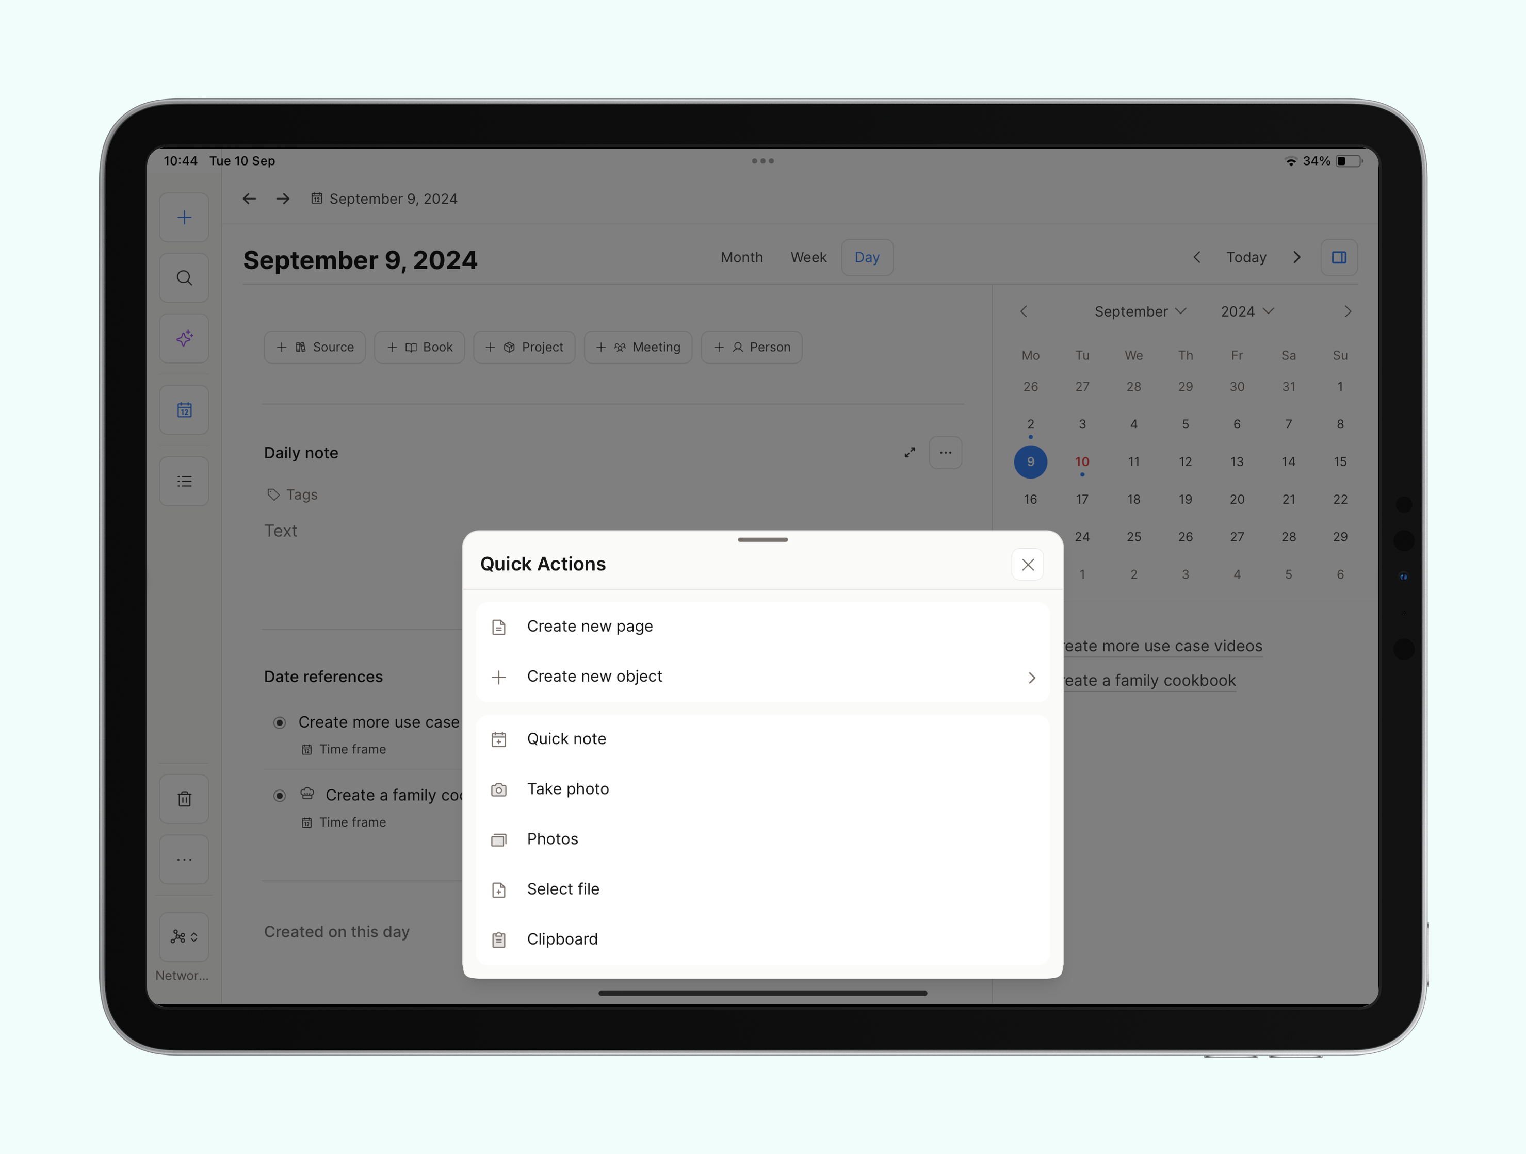1526x1154 pixels.
Task: Click Photos quick action option
Action: [552, 837]
